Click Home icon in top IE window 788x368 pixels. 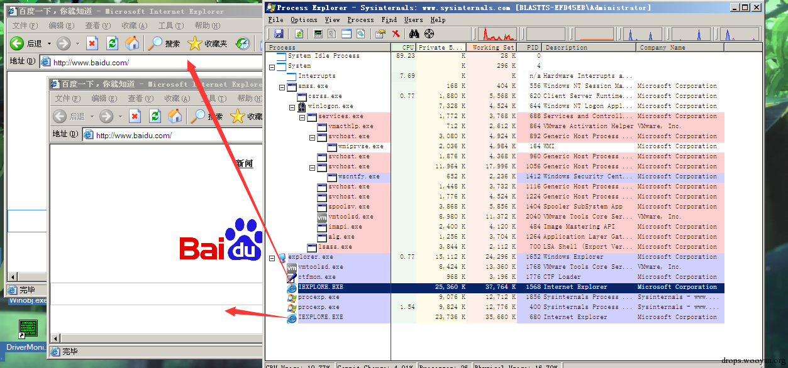[132, 43]
